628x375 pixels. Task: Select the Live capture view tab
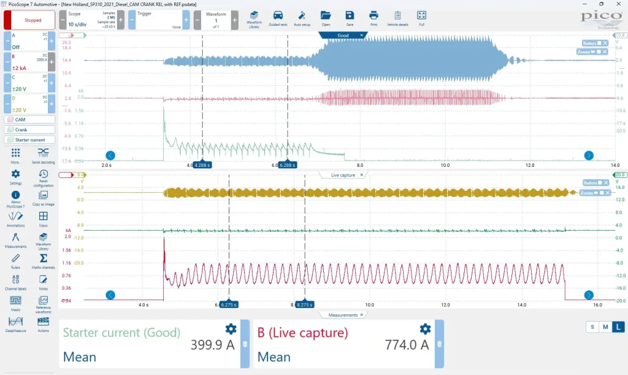[x=343, y=175]
